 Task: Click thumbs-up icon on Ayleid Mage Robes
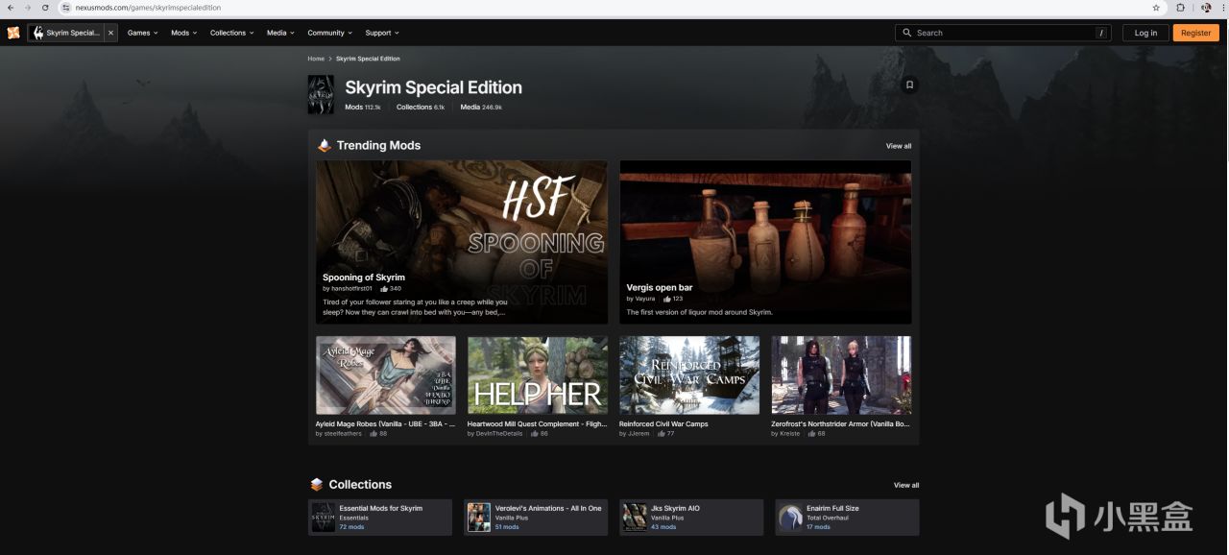click(374, 434)
